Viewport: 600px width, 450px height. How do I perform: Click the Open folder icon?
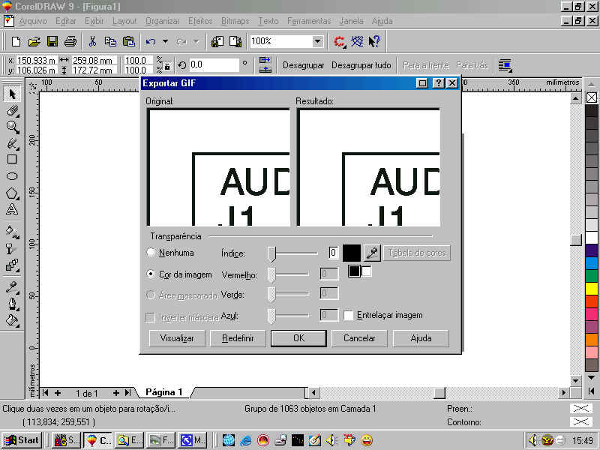34,41
